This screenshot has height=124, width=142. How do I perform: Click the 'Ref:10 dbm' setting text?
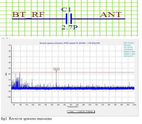pyautogui.click(x=129, y=43)
